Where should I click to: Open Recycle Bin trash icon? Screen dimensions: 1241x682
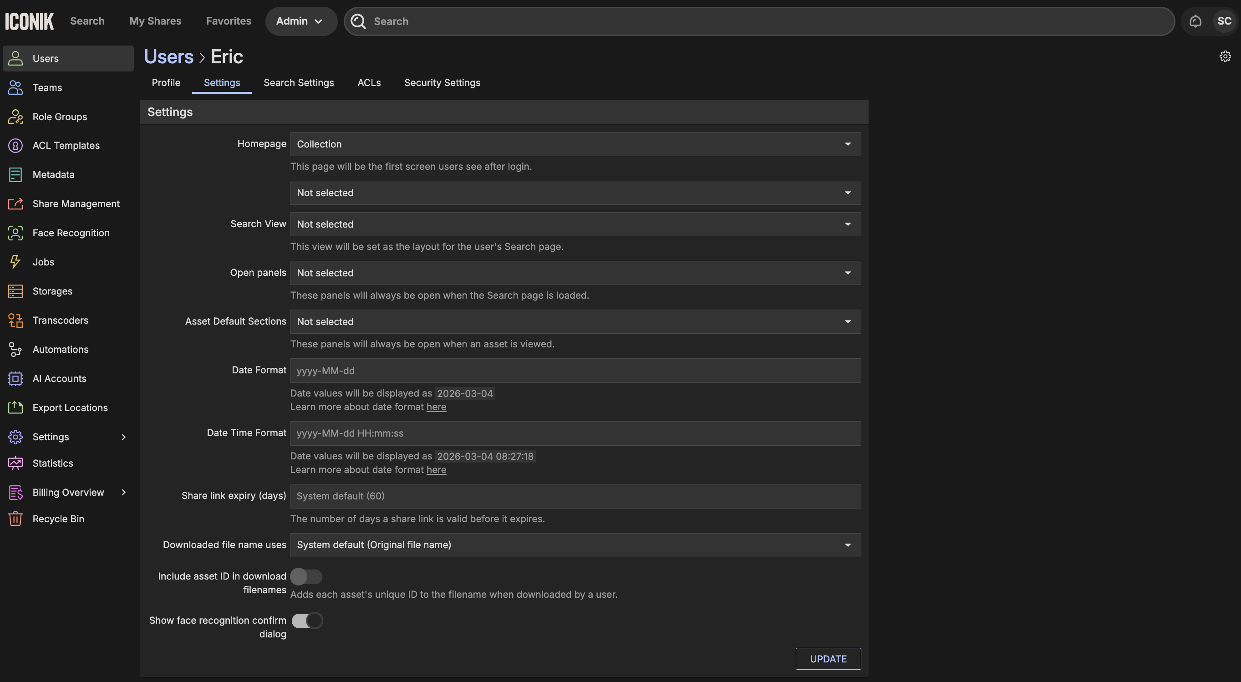pyautogui.click(x=15, y=519)
